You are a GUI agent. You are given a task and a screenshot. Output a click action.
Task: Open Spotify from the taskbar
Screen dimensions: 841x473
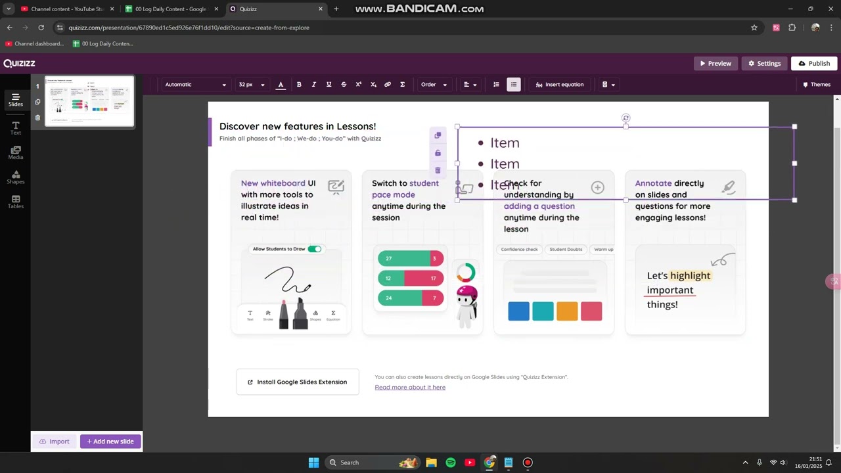[451, 462]
